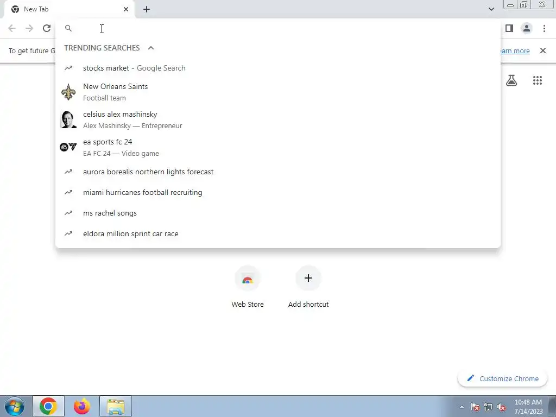Click the Forward navigation arrow

(29, 28)
